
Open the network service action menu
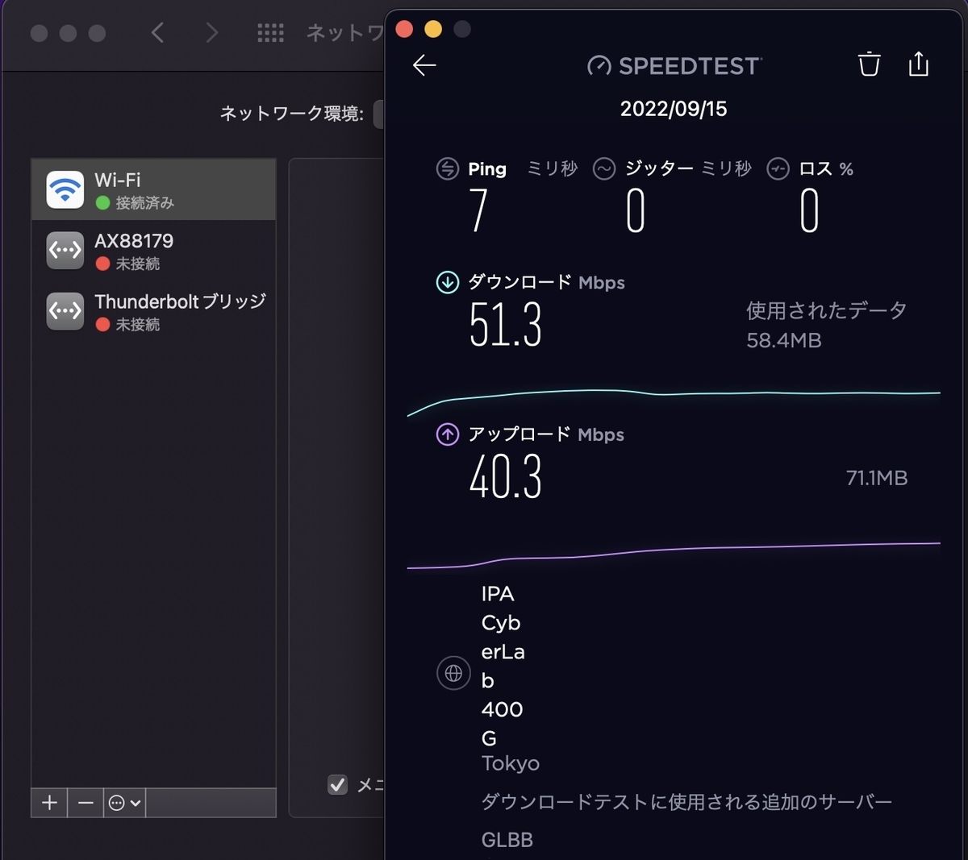(x=124, y=803)
